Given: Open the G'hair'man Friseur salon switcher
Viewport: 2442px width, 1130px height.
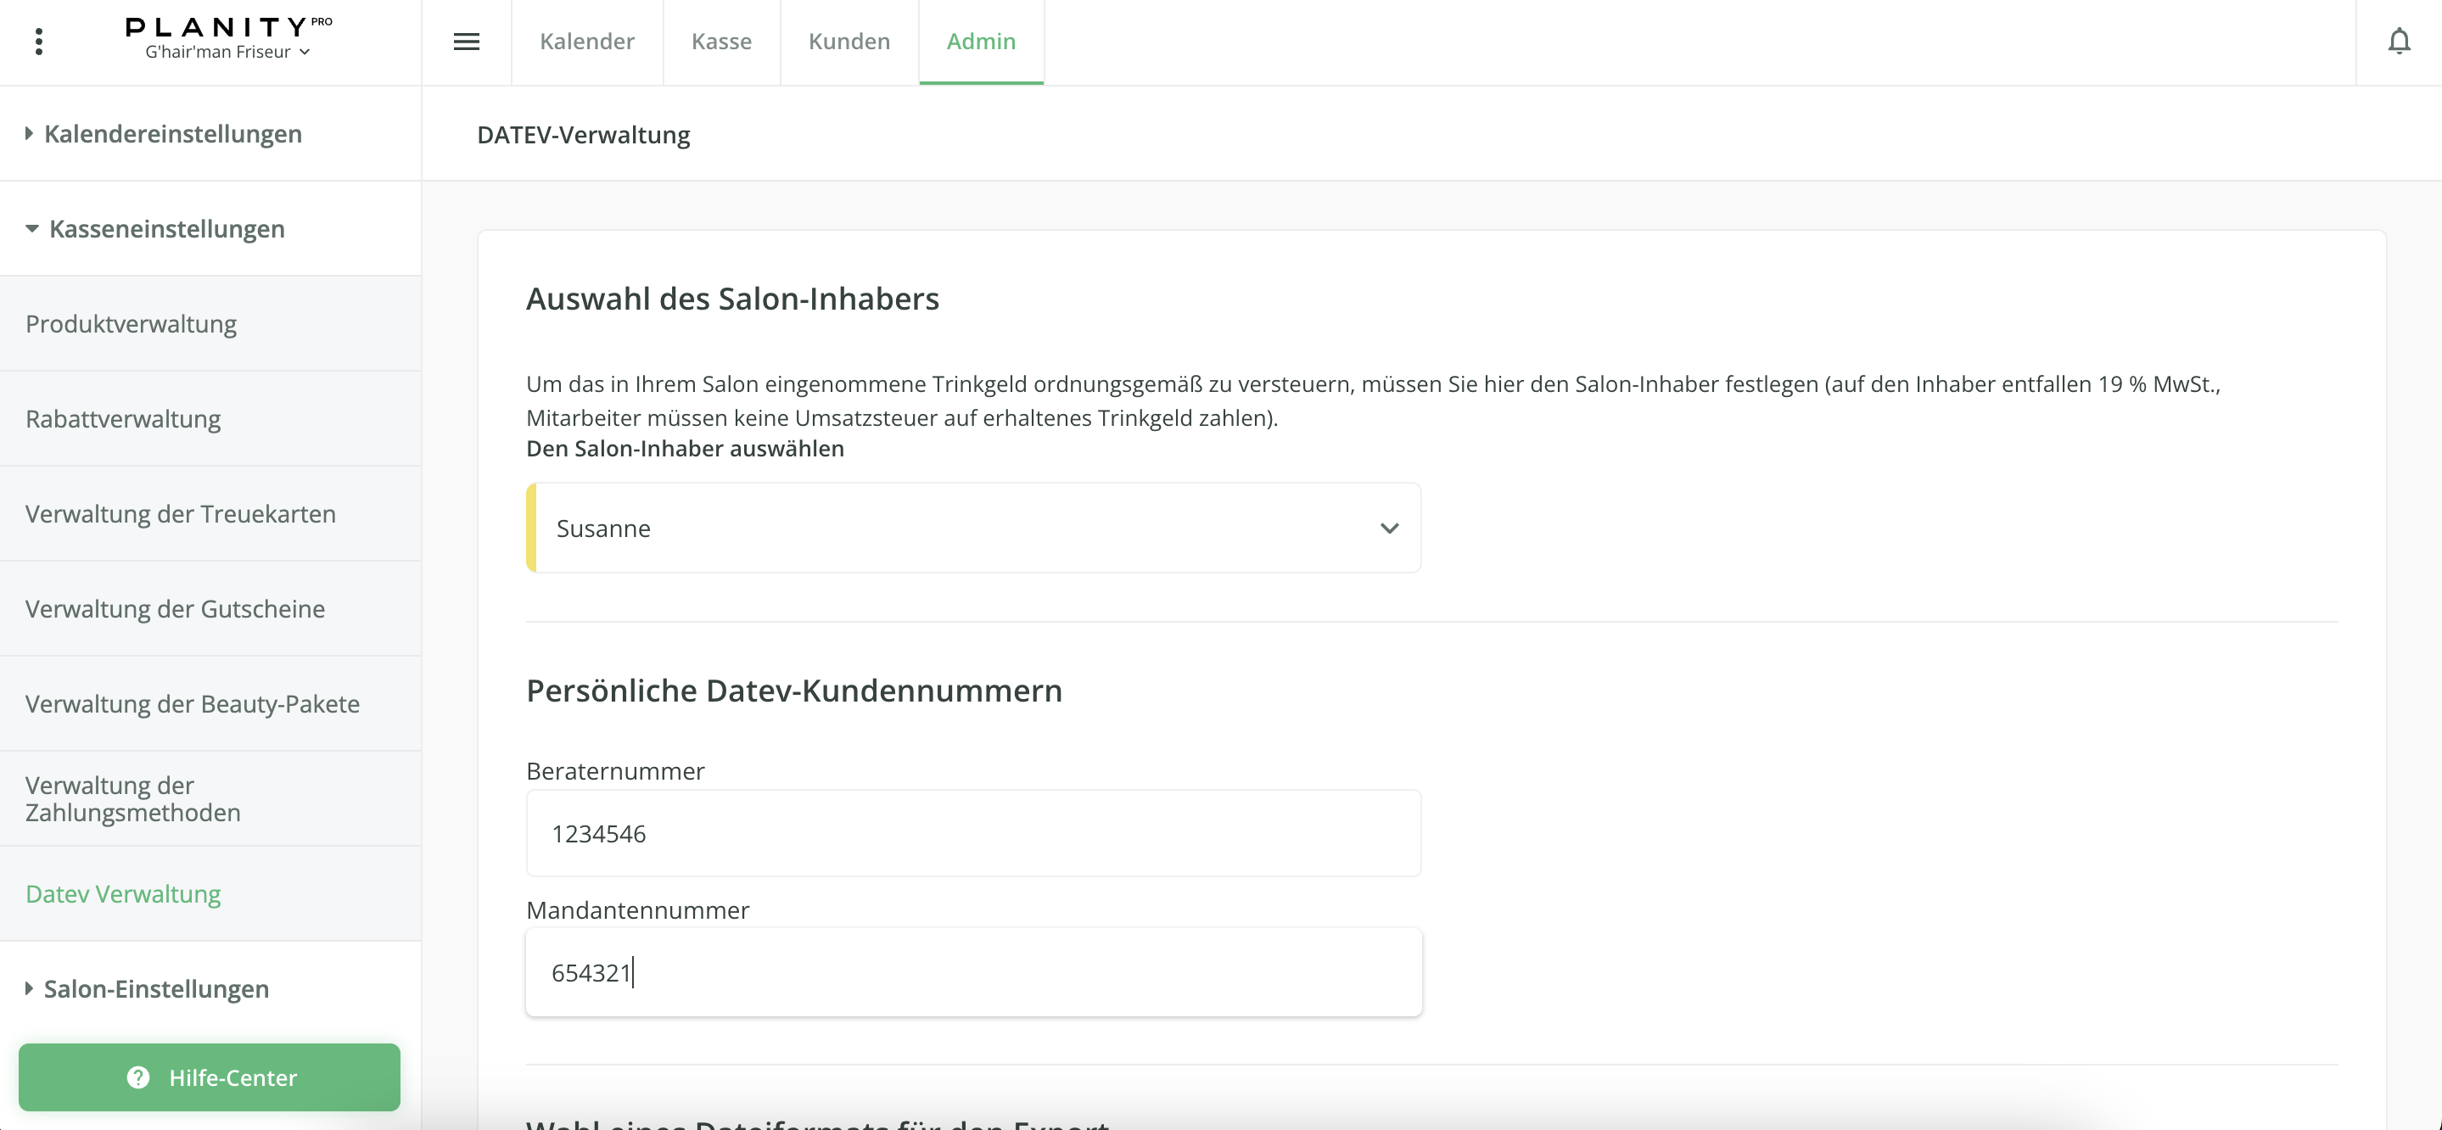Looking at the screenshot, I should click(x=227, y=52).
